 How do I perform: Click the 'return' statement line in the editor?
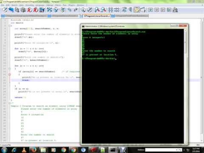pos(20,97)
